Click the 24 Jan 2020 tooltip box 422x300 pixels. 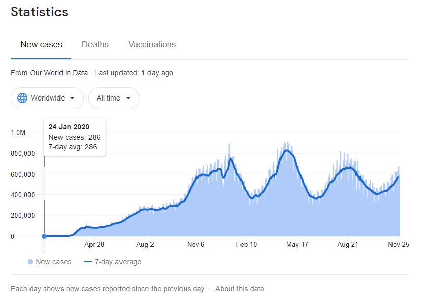click(x=75, y=137)
